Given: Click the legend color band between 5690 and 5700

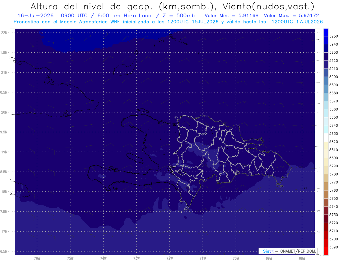Looking at the screenshot, I should 326,243.
